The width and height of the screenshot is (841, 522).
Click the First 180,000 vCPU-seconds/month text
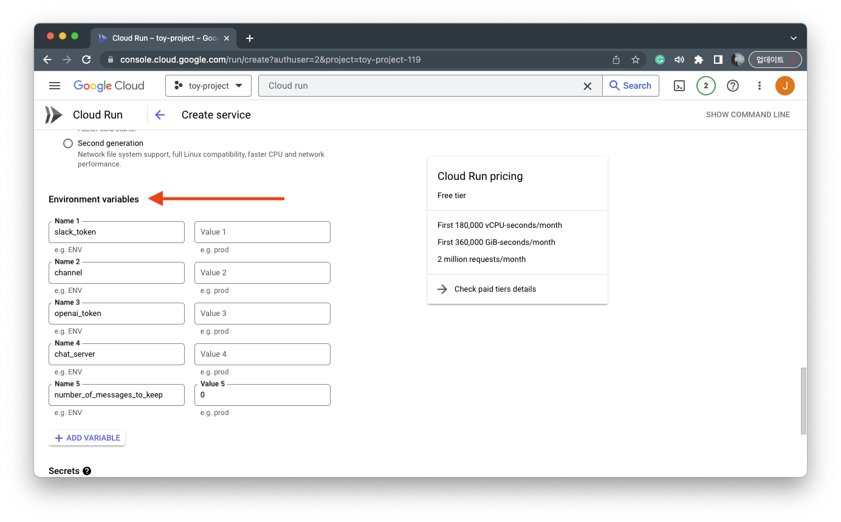(499, 225)
